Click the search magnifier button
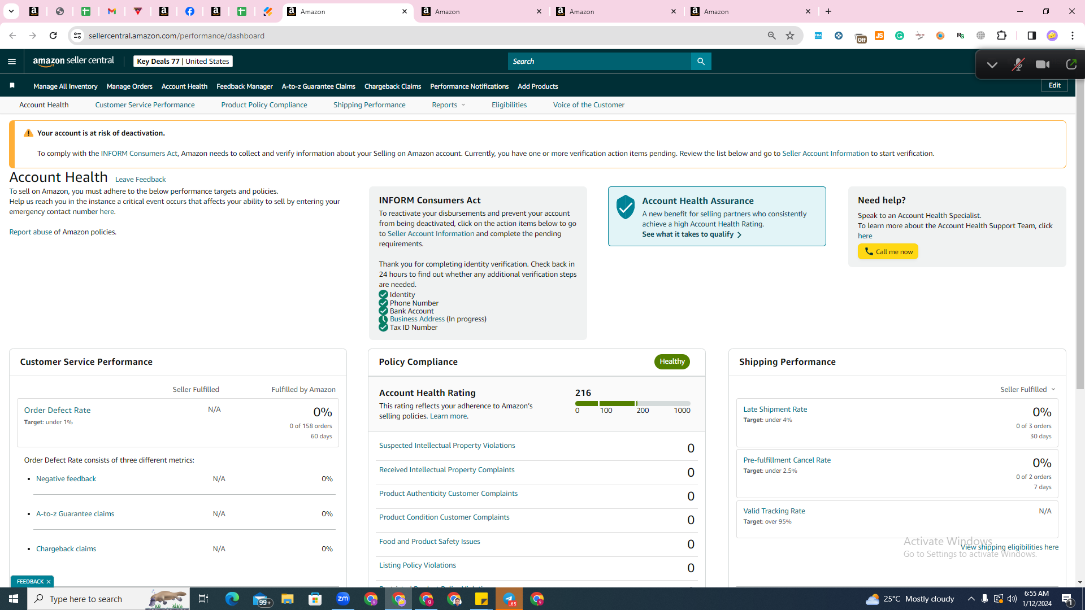 (701, 62)
